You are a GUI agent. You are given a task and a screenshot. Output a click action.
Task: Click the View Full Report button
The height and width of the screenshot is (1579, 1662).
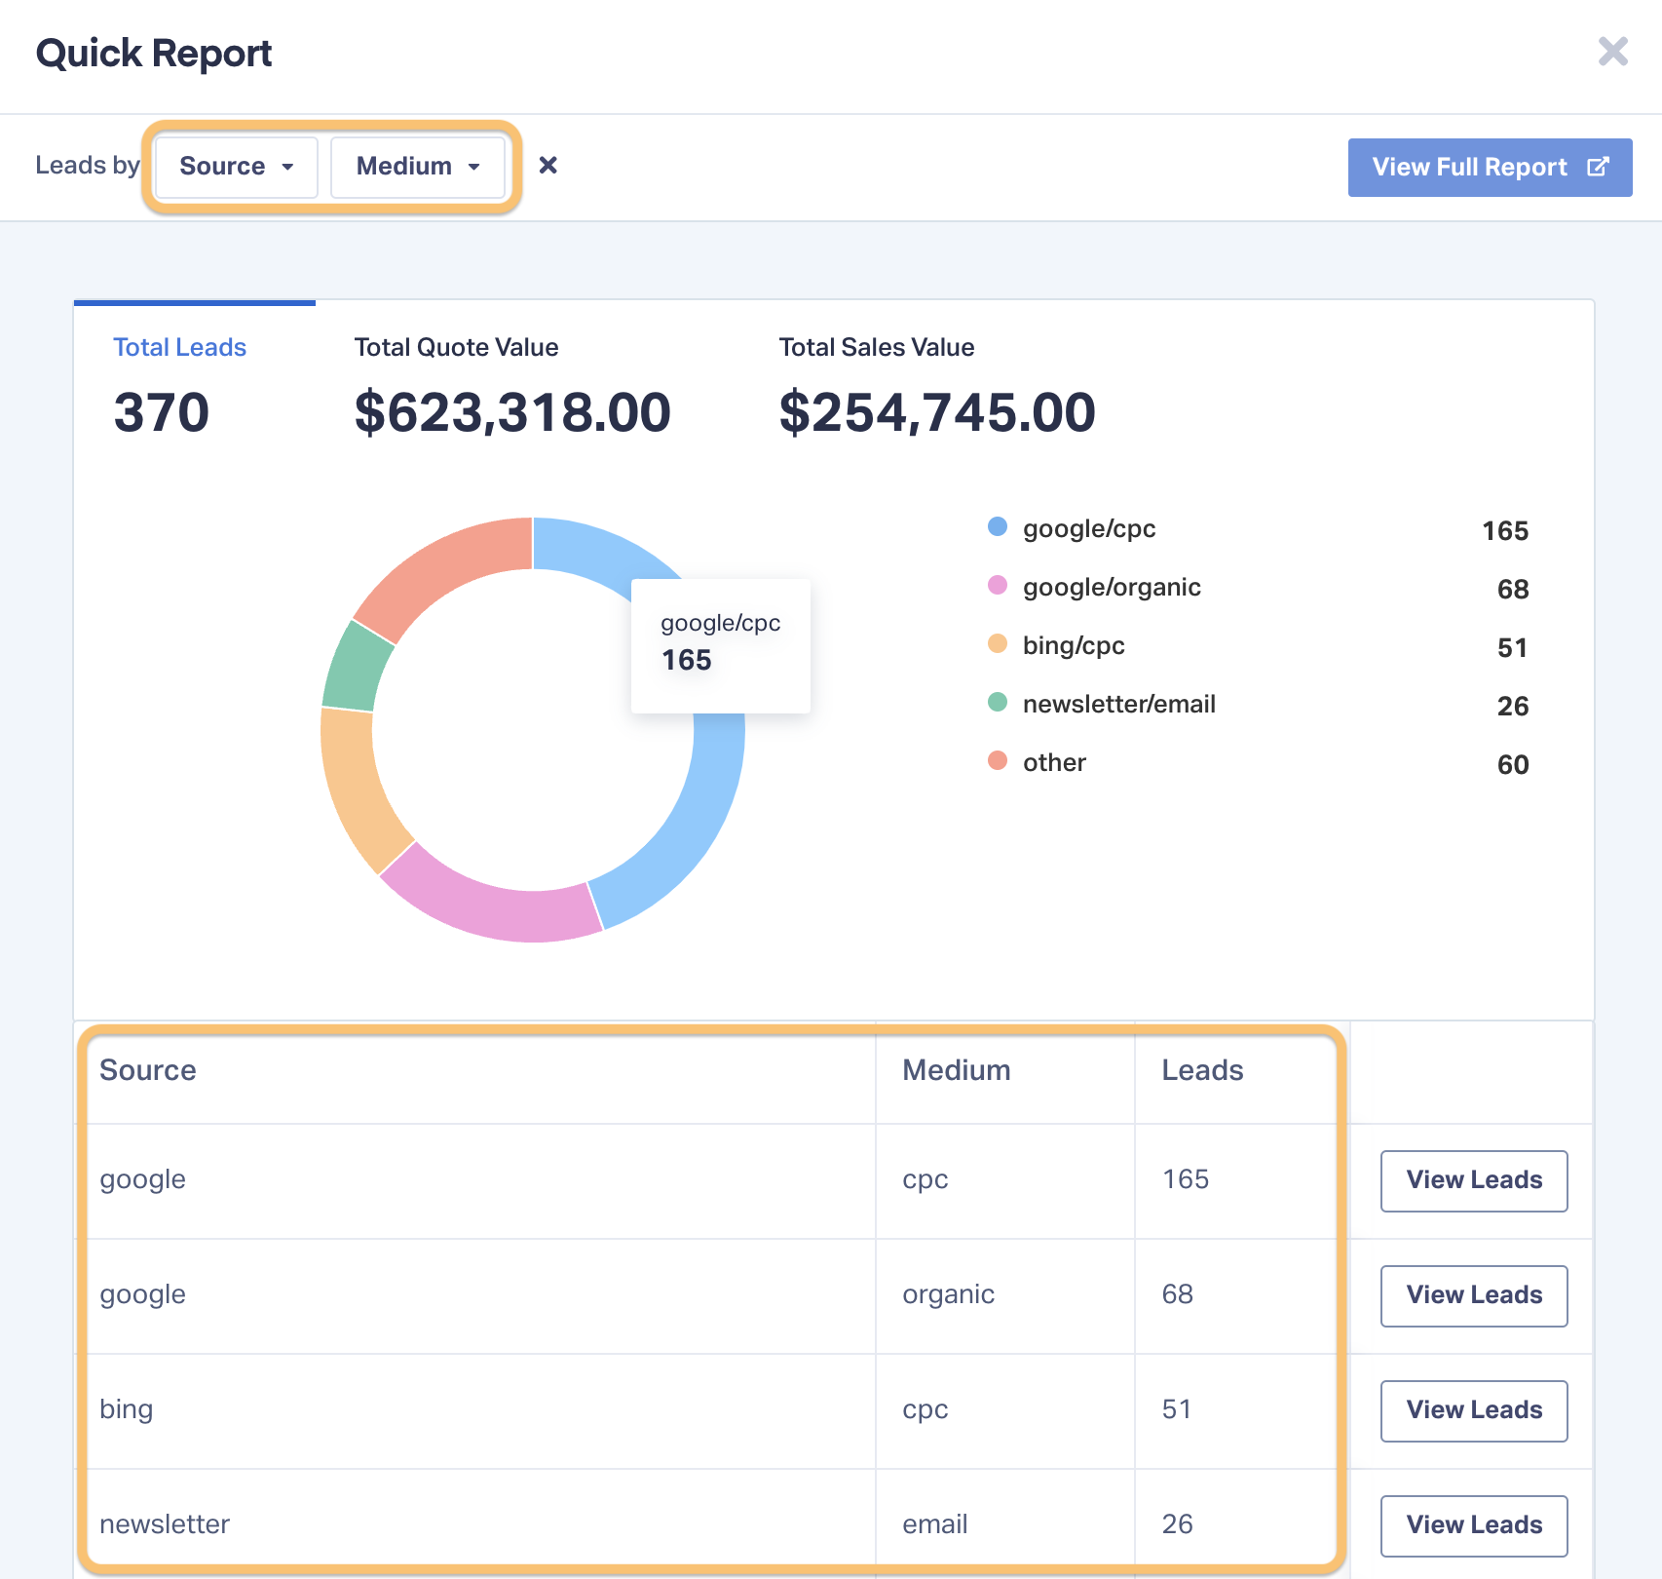(x=1489, y=168)
